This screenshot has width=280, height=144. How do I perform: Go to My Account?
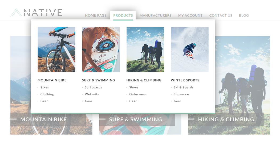[x=190, y=15]
